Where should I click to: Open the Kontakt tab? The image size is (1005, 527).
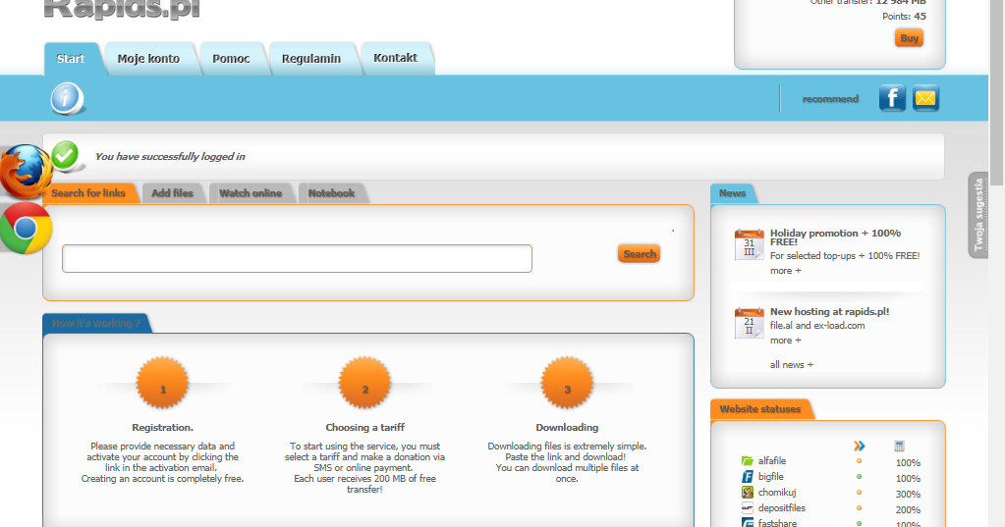click(396, 58)
